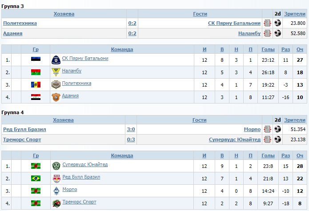The width and height of the screenshot is (309, 211).
Task: Click Зрители header in Group 3 matches
Action: pos(295,14)
